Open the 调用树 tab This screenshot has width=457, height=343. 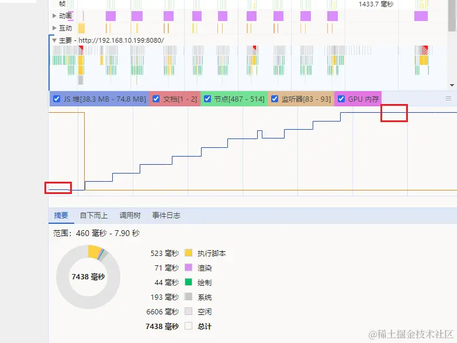[x=130, y=216]
